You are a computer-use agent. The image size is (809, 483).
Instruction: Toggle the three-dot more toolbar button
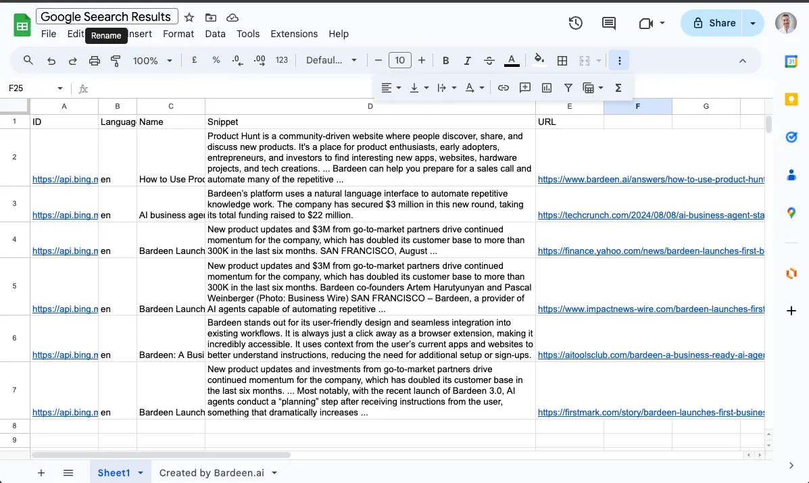[x=620, y=60]
